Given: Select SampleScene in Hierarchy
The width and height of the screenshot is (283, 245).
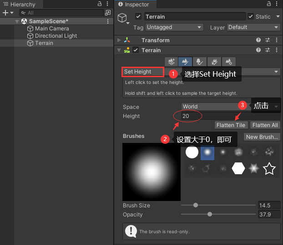Looking at the screenshot, I should [49, 21].
